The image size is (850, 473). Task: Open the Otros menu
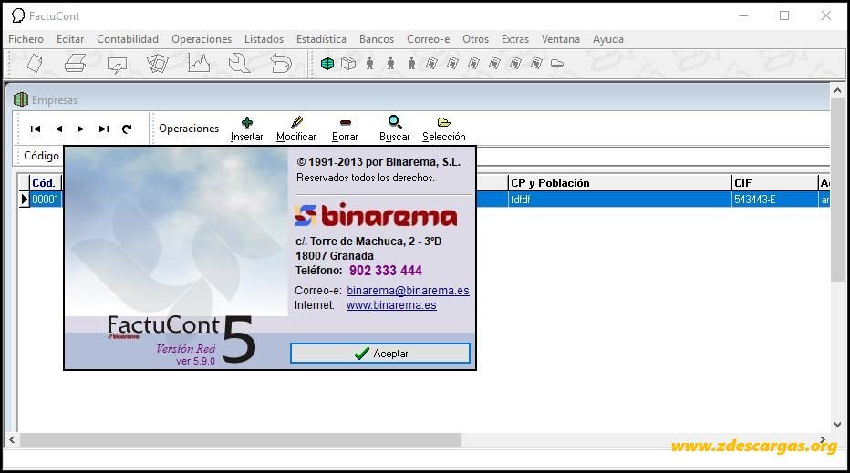pos(475,39)
